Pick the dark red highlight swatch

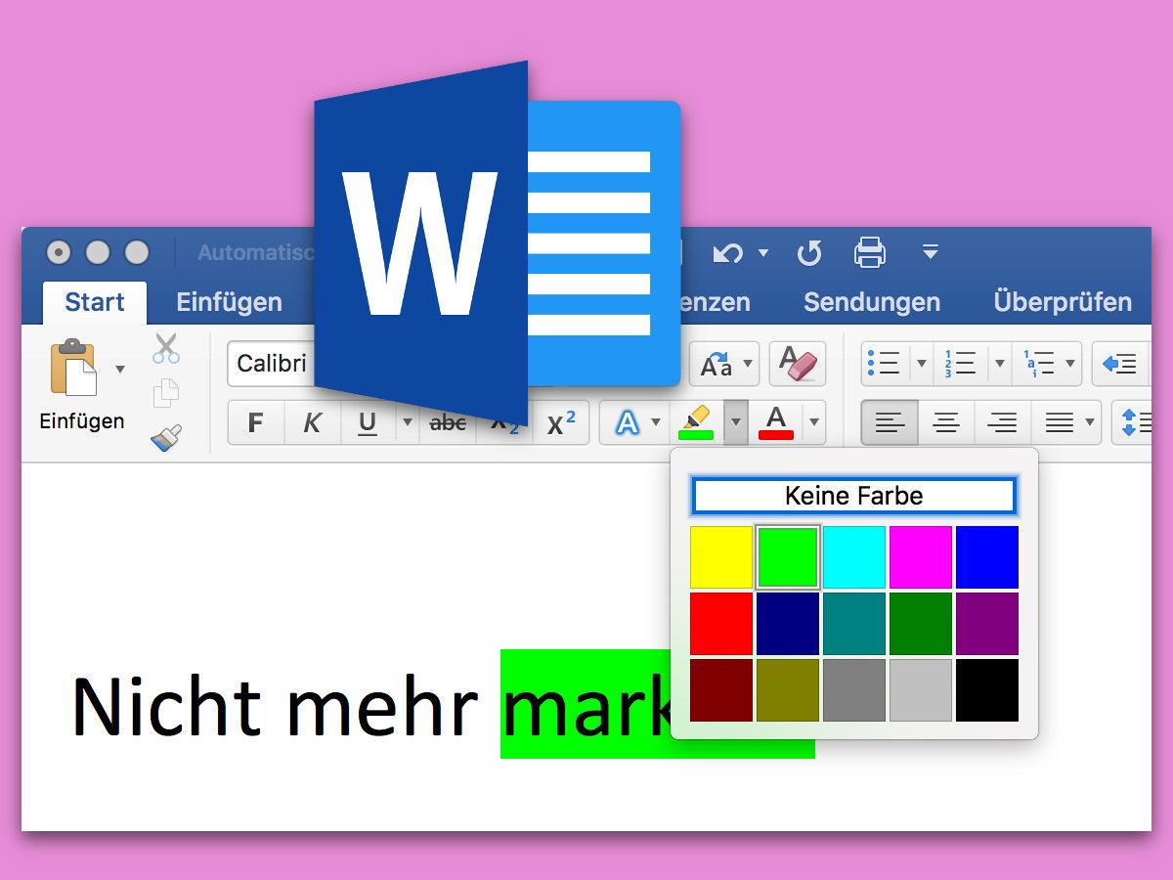[x=721, y=690]
